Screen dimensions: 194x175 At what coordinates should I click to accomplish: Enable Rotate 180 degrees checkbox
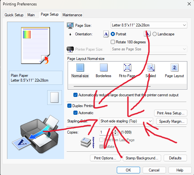click(x=113, y=42)
